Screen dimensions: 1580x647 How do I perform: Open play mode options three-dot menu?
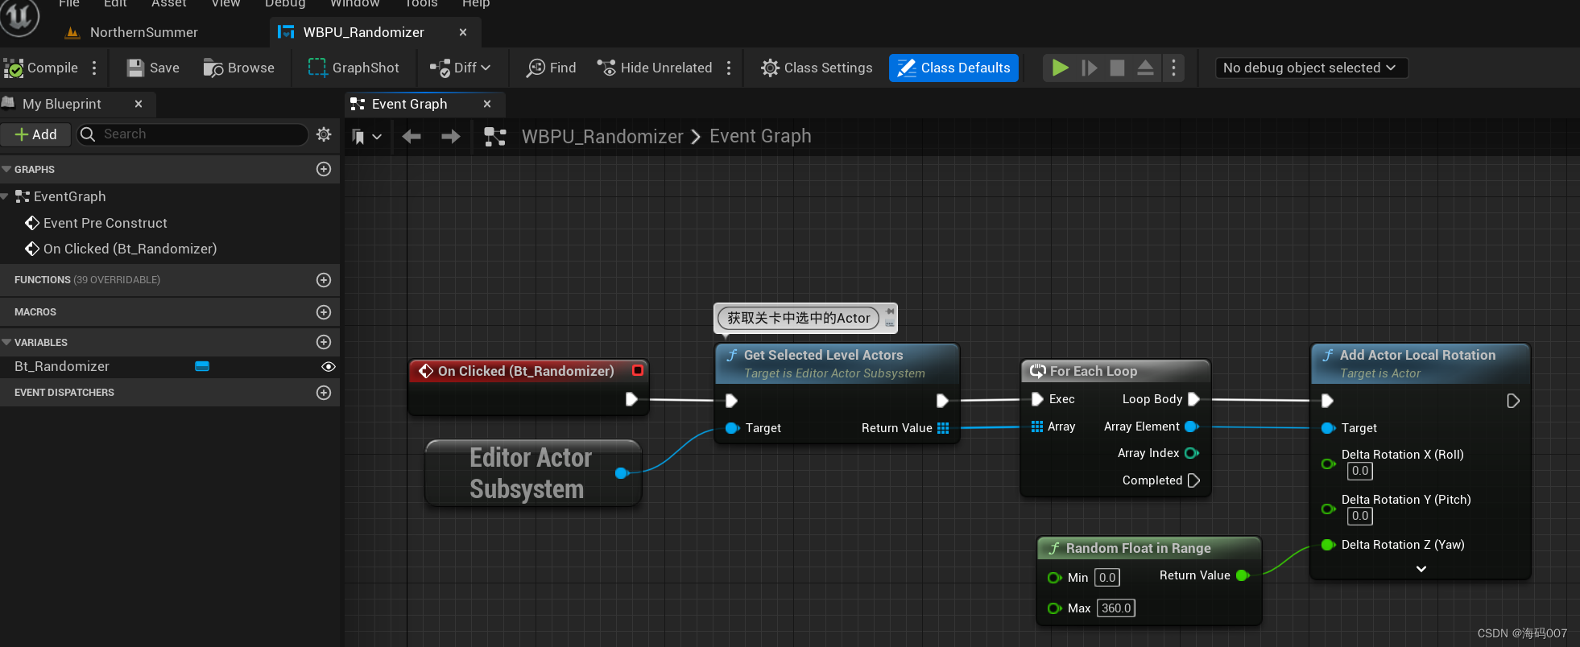tap(1173, 68)
